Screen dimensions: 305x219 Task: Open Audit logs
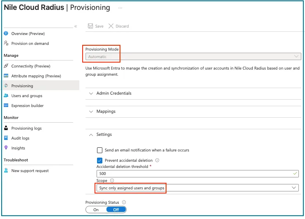tap(21, 138)
